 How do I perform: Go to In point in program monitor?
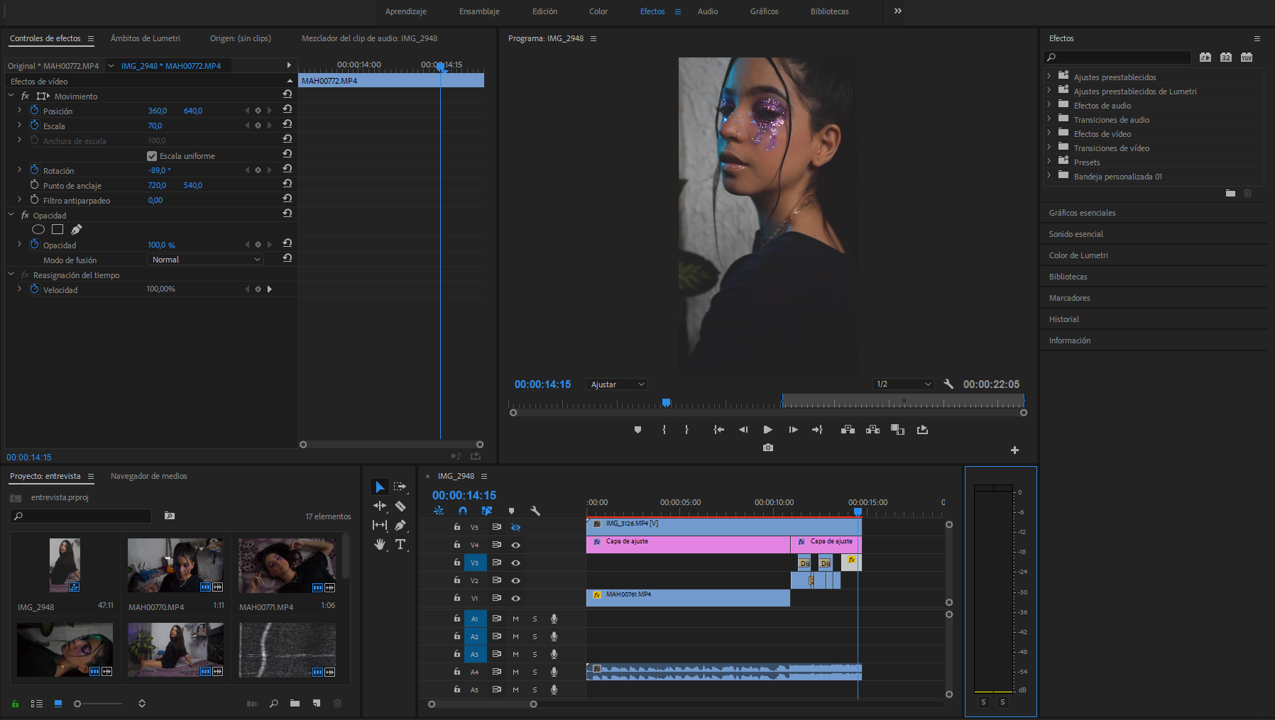pos(718,430)
